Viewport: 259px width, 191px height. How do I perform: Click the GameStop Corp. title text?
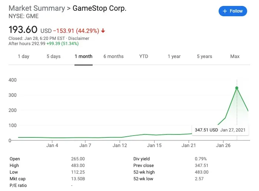99,8
